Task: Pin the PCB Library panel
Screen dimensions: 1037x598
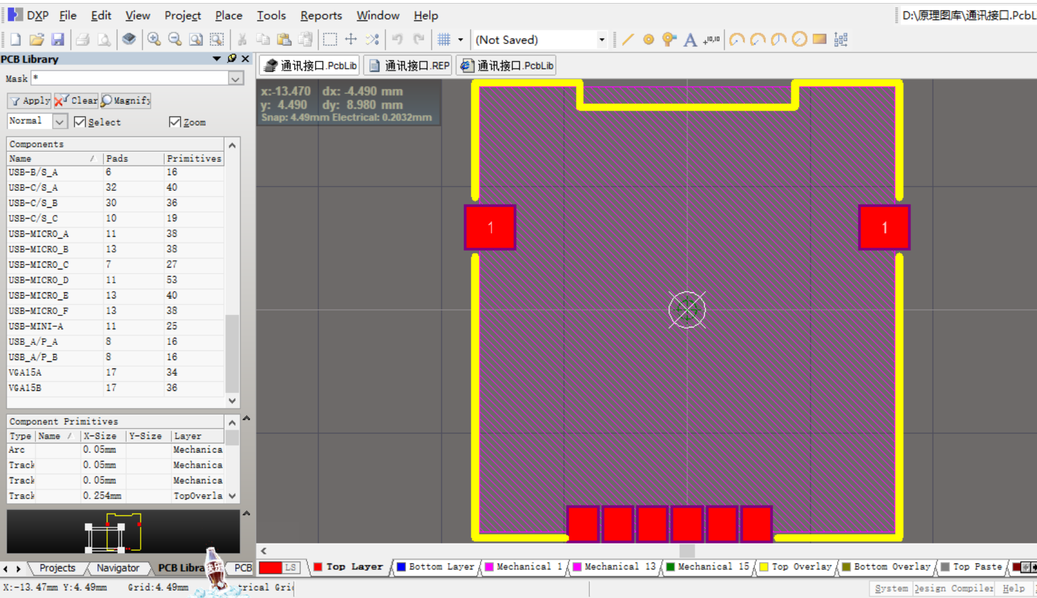Action: 231,59
